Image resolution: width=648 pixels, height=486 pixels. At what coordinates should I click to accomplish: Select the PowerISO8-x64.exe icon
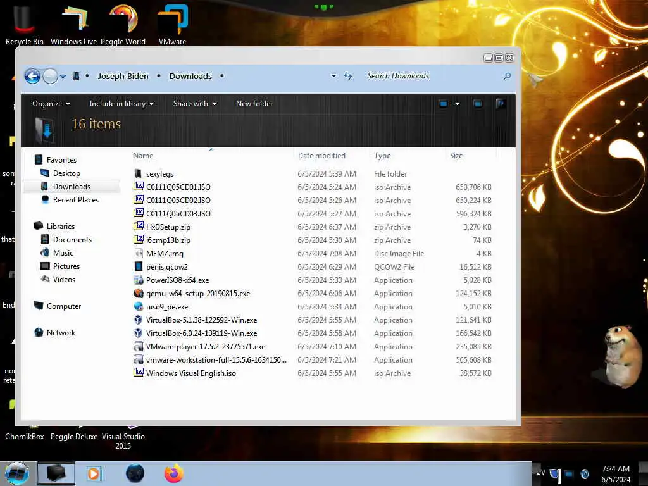tap(139, 280)
